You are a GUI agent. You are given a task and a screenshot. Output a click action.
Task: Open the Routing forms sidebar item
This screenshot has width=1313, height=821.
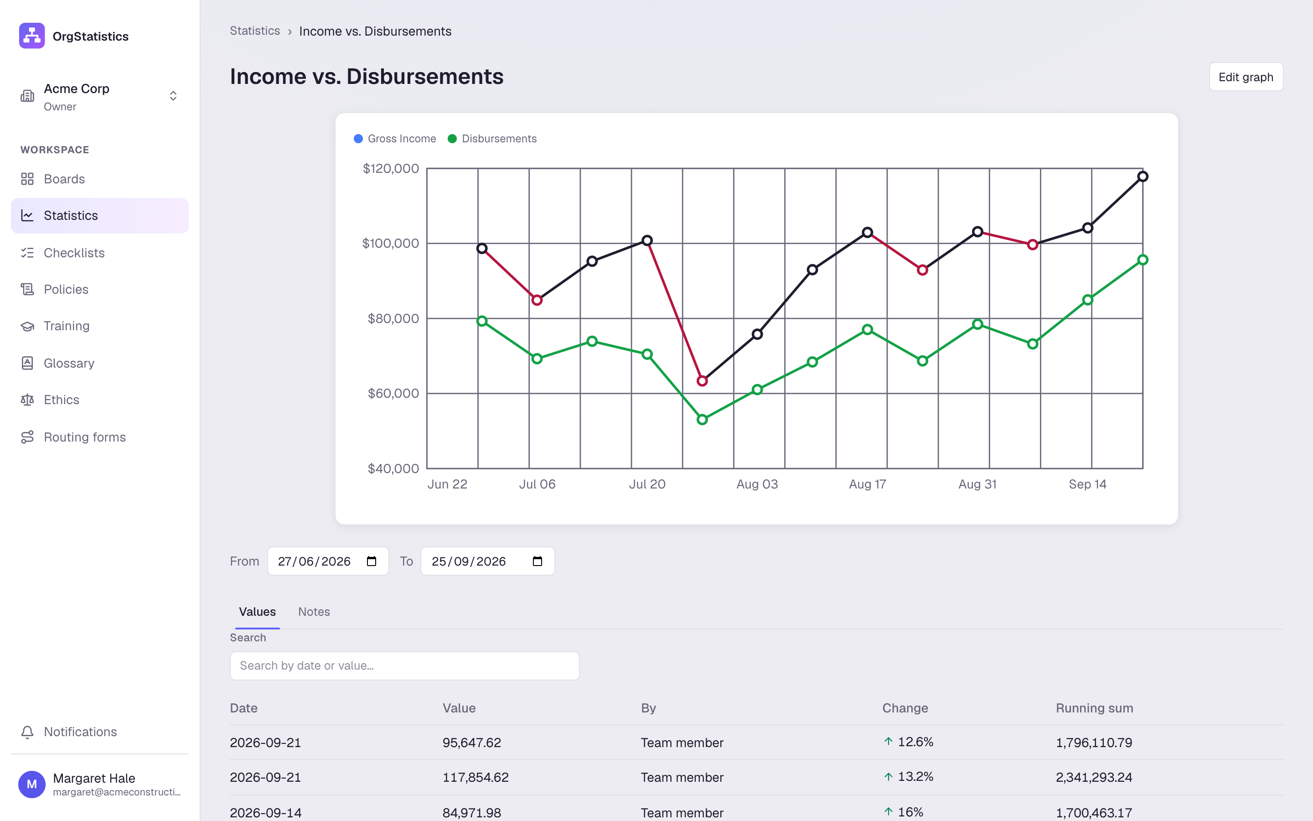[x=100, y=437]
